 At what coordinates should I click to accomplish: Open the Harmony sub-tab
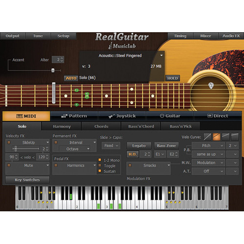pyautogui.click(x=61, y=126)
